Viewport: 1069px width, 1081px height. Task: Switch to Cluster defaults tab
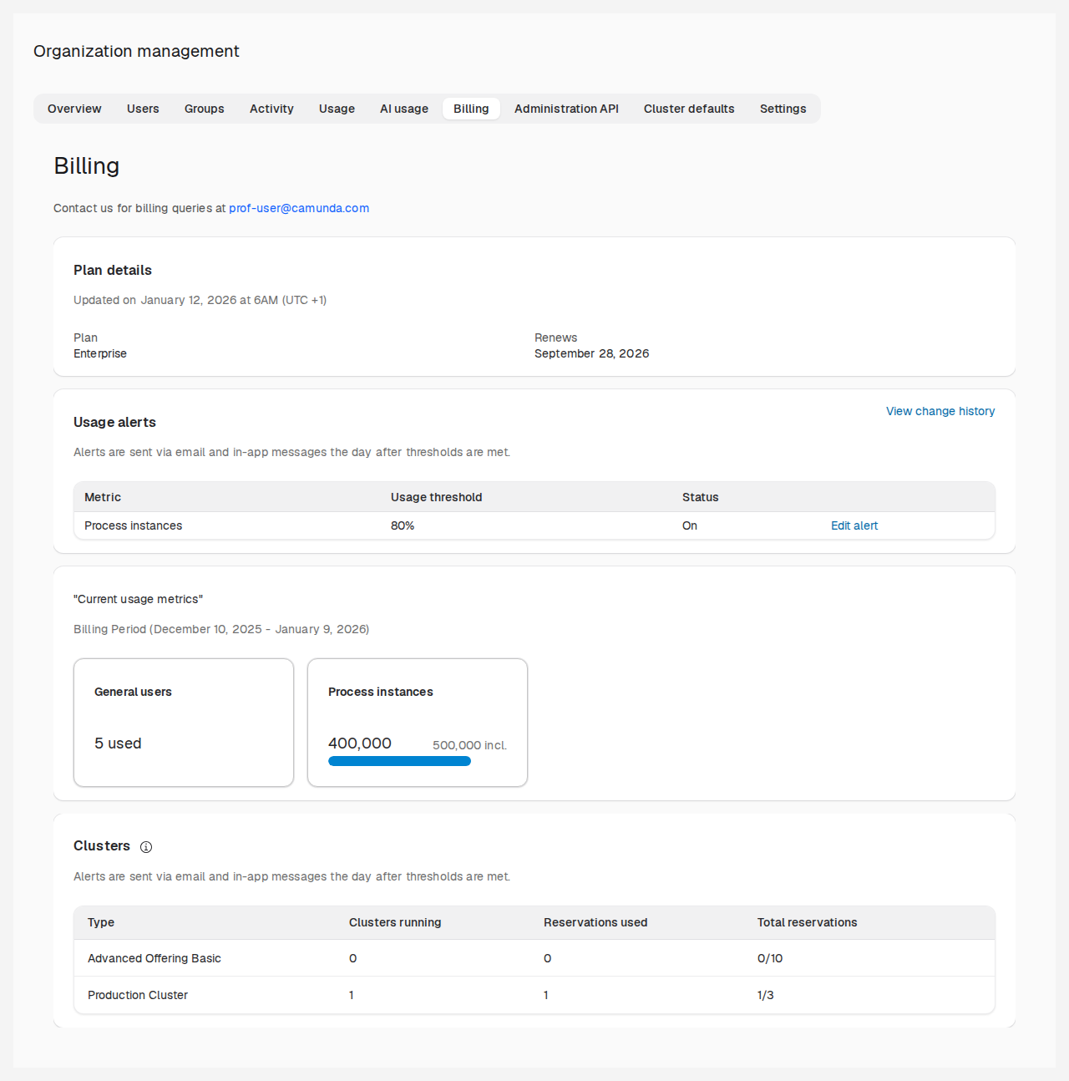point(689,109)
